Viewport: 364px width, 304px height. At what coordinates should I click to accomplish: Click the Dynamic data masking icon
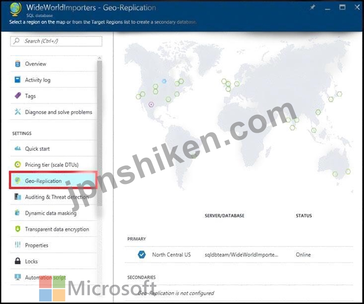pyautogui.click(x=18, y=212)
